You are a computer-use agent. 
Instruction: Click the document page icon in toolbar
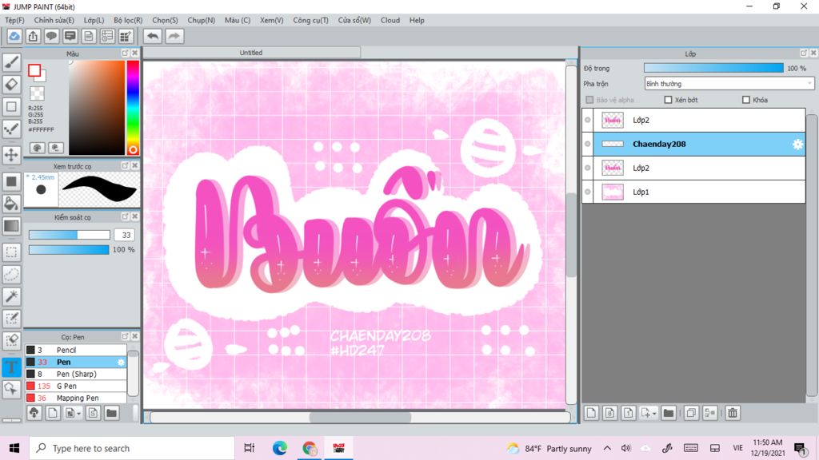[89, 36]
